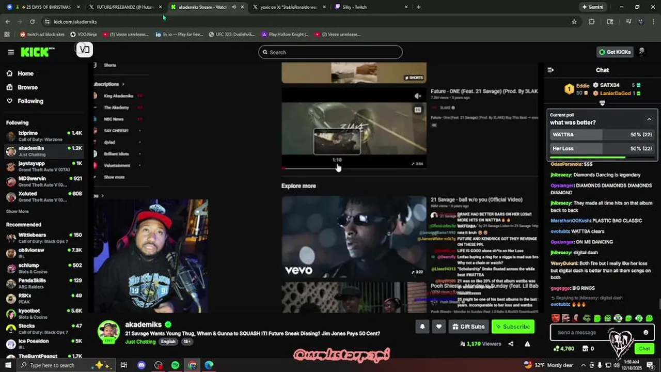Open the profile avatar menu top right
This screenshot has width=661, height=372.
click(x=641, y=52)
